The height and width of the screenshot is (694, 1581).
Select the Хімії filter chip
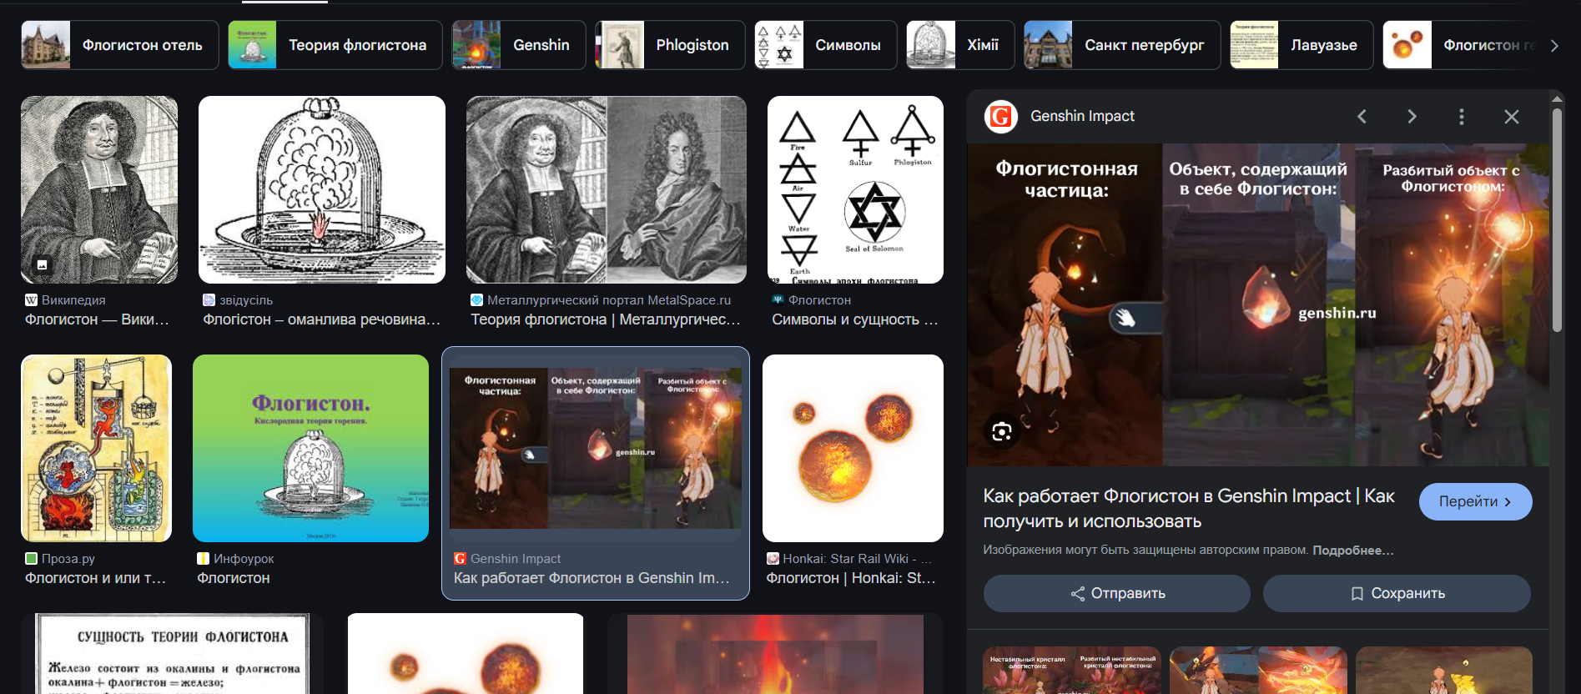960,45
